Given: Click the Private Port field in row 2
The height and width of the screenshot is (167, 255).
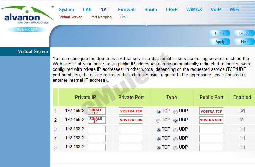Looking at the screenshot, I should pos(131,120).
